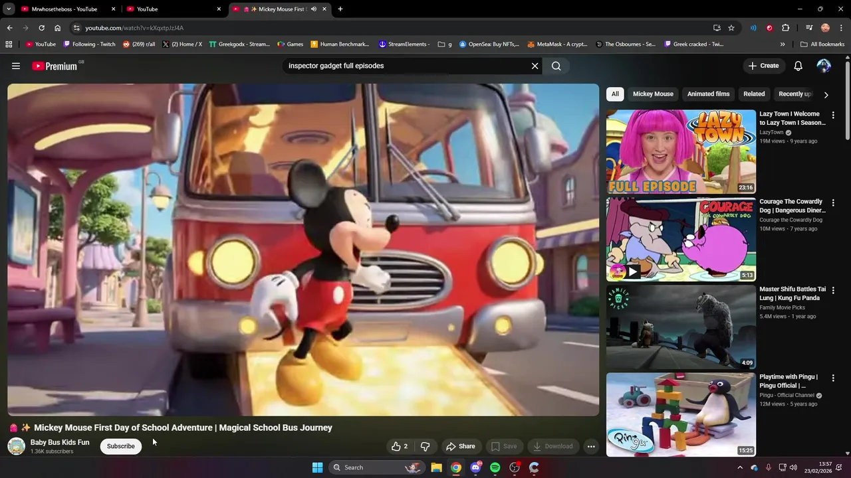Image resolution: width=851 pixels, height=478 pixels.
Task: Open OBS Studio from the taskbar
Action: coord(515,467)
